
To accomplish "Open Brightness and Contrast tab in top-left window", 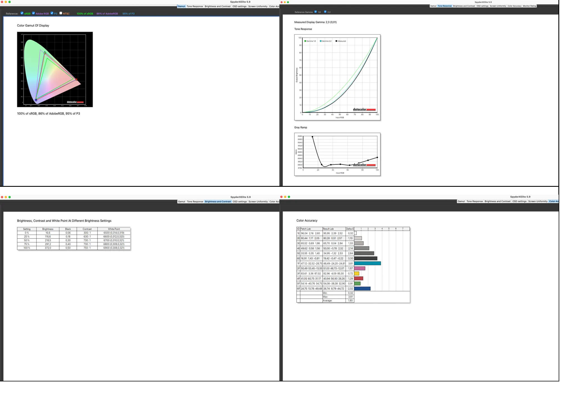I will click(218, 6).
